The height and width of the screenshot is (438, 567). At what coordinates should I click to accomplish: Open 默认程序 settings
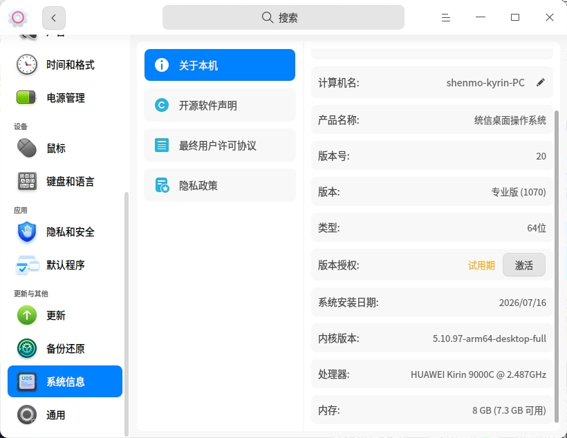[x=65, y=265]
